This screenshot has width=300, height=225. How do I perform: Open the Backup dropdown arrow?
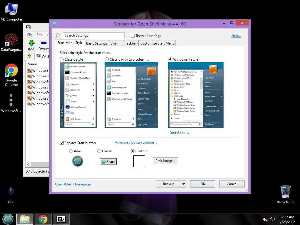pyautogui.click(x=184, y=184)
